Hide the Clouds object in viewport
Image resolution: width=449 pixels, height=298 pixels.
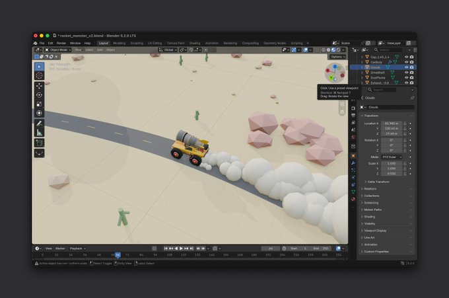coord(406,67)
